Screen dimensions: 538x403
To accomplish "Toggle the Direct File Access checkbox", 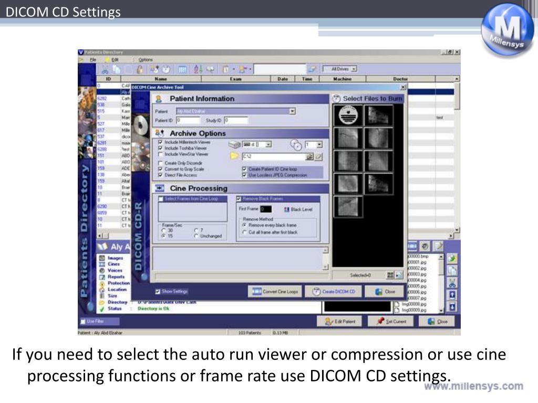I will pyautogui.click(x=160, y=175).
